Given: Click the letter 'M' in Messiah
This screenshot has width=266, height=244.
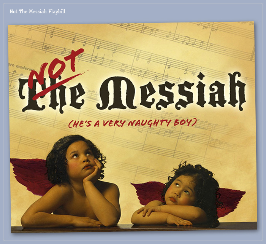Looking at the screenshot, I should 117,93.
